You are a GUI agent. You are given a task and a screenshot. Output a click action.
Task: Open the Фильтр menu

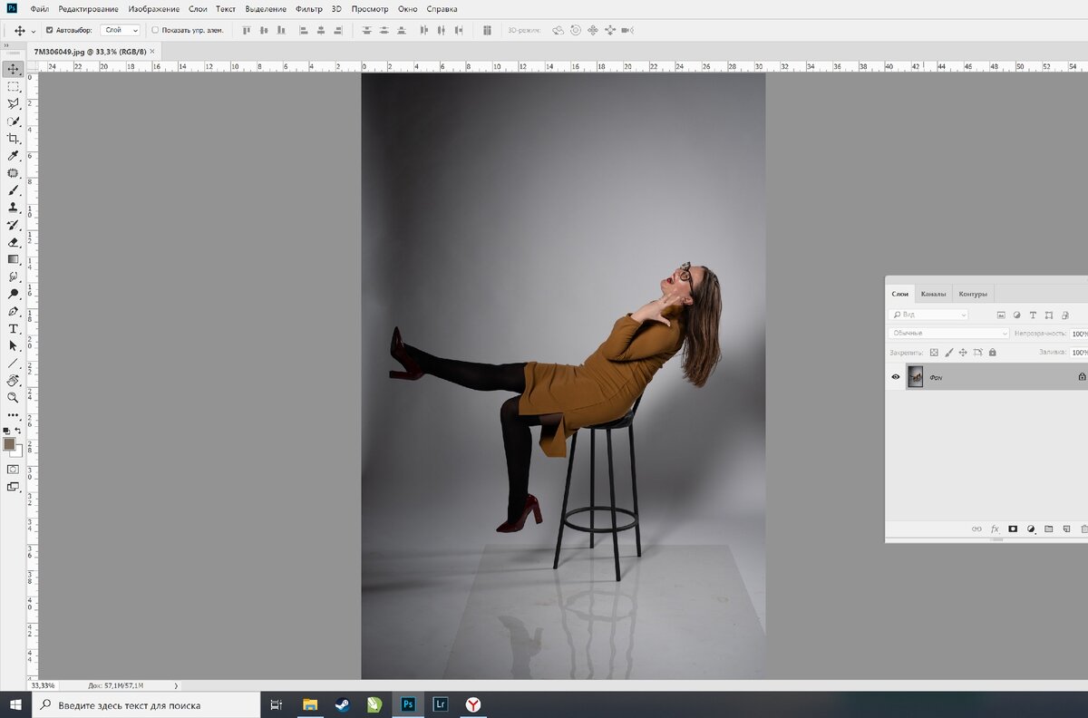308,9
